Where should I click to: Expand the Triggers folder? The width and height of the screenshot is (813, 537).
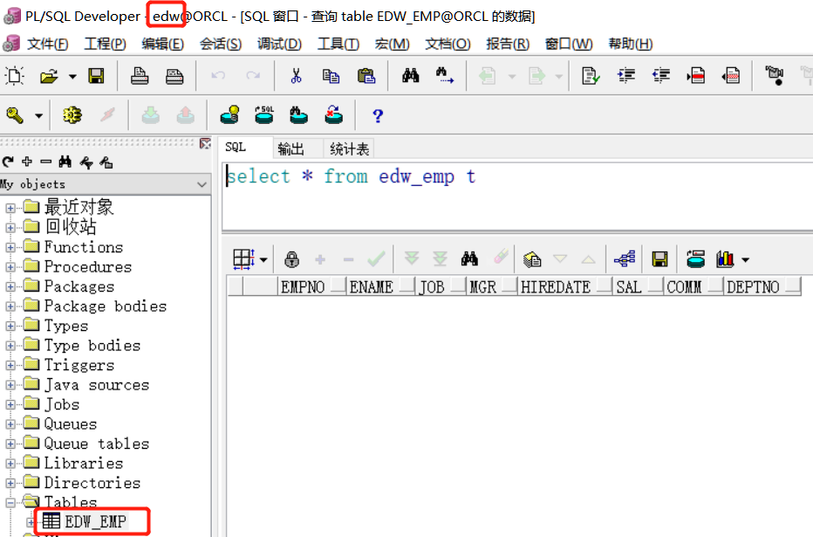[x=10, y=365]
